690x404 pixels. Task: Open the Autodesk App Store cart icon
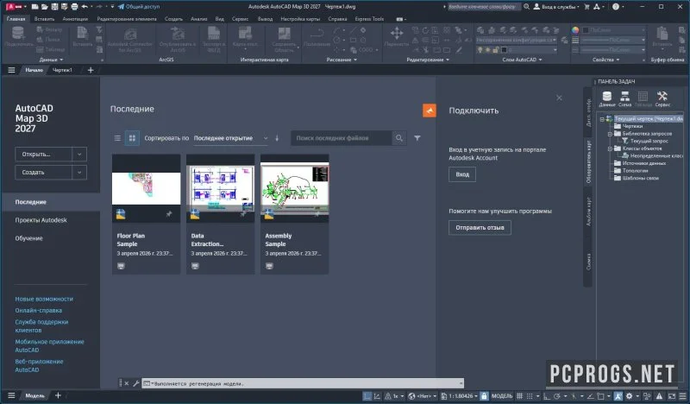[x=586, y=7]
